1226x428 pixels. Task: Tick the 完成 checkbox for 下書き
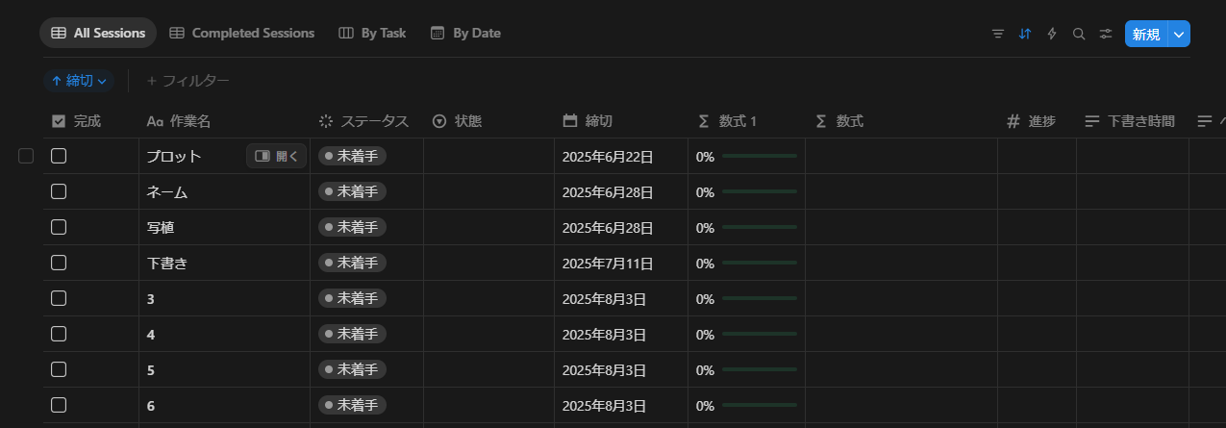[x=59, y=263]
